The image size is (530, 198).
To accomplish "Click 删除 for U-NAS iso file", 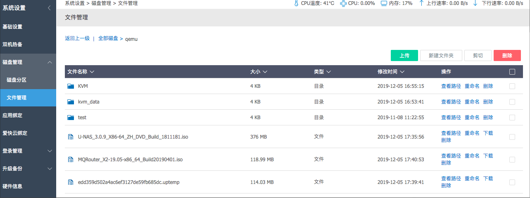I will click(446, 140).
